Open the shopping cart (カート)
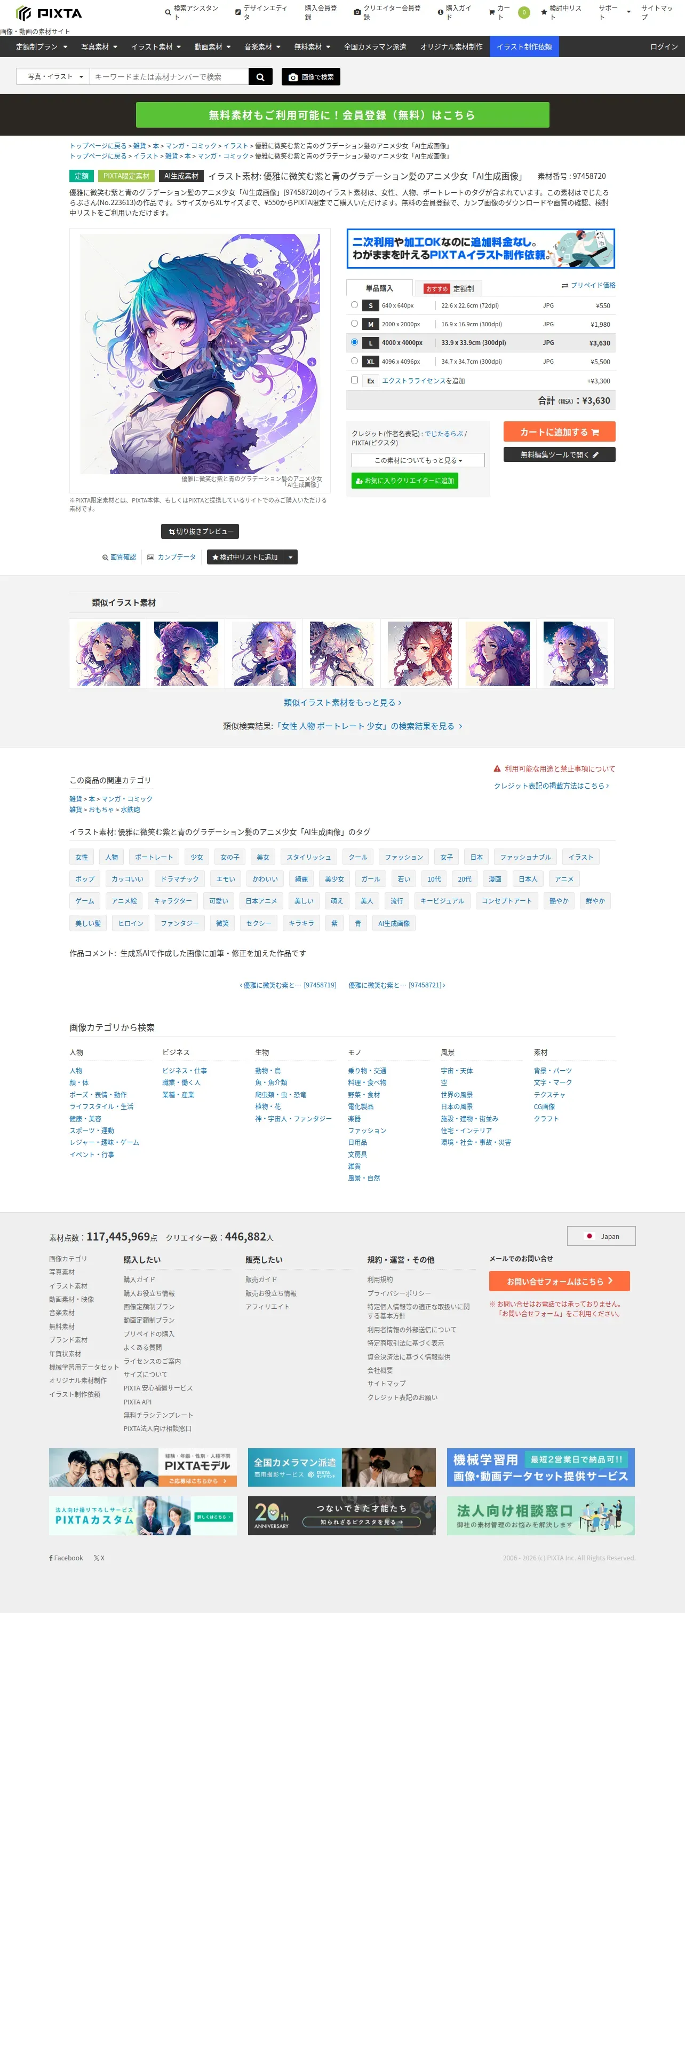 point(508,12)
